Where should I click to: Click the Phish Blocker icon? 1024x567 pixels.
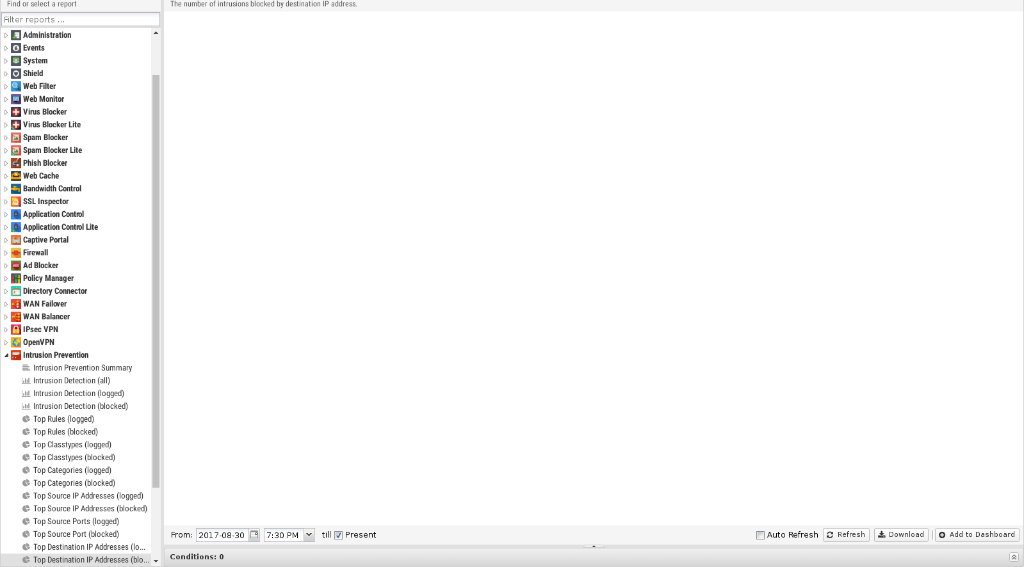[x=16, y=163]
